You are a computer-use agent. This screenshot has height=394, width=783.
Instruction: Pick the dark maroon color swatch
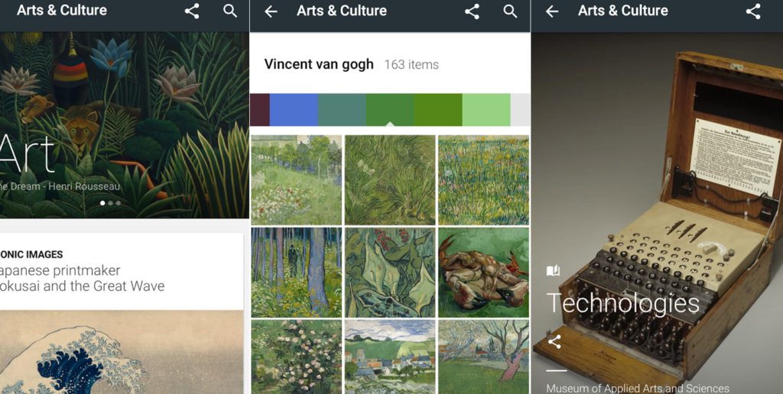260,110
